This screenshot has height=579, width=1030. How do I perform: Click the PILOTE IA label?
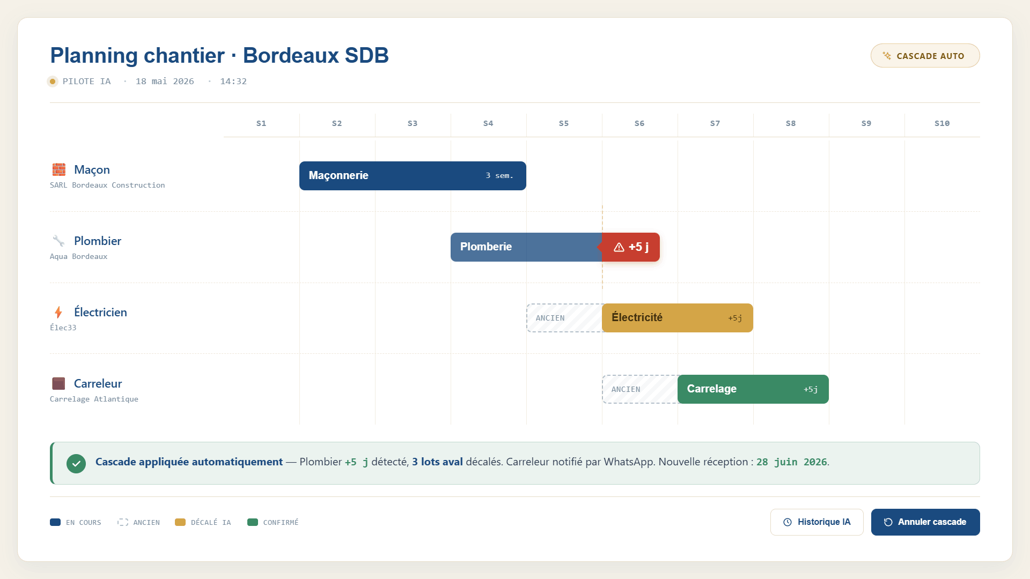pos(86,81)
